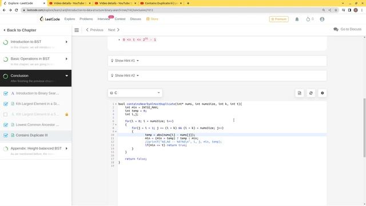Open the Contest nav item
The image size is (366, 206).
(120, 19)
